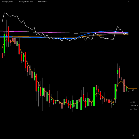The height and width of the screenshot is (139, 139).
Task: Click the "15" price level label
Action: coord(133,135)
